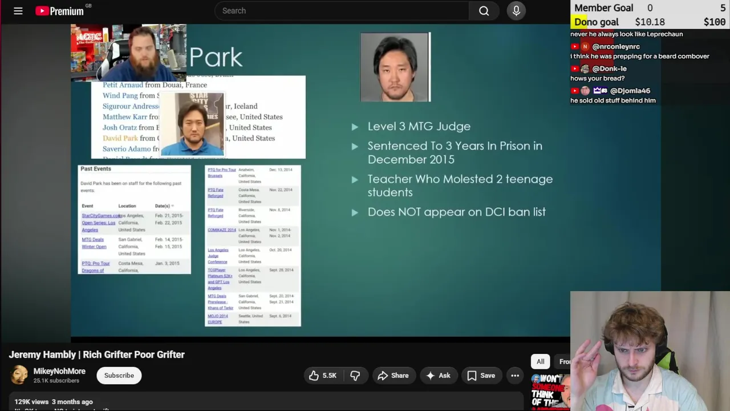This screenshot has width=730, height=411.
Task: Dislike the video with thumbs down
Action: pos(355,376)
